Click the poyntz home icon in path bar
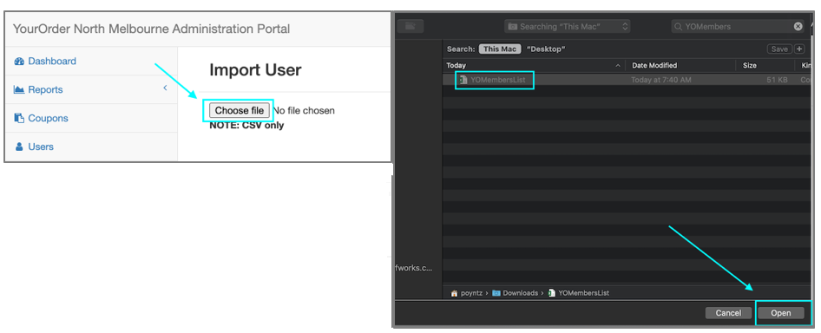Viewport: 821px width, 333px height. pos(455,293)
